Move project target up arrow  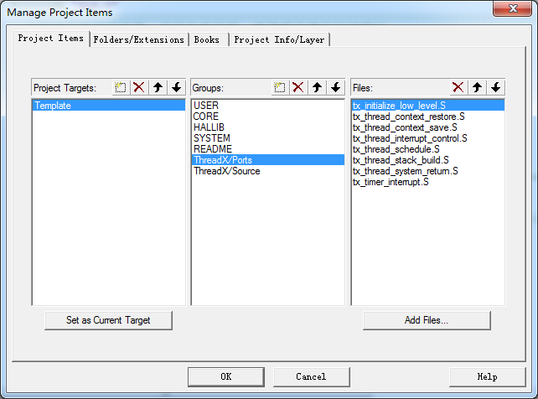[158, 87]
